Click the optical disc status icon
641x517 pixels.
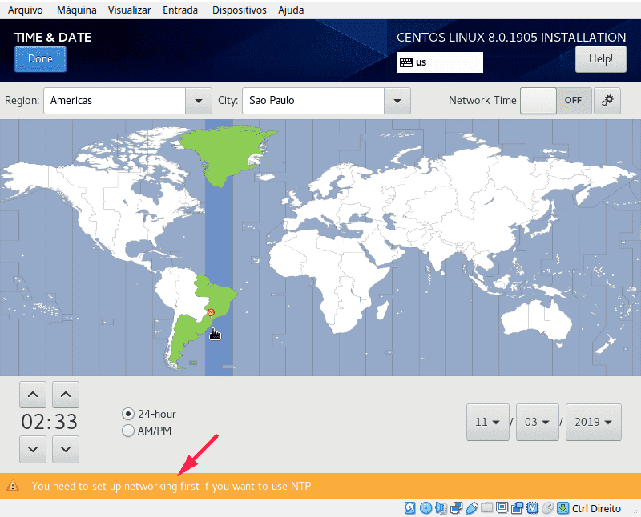point(425,508)
